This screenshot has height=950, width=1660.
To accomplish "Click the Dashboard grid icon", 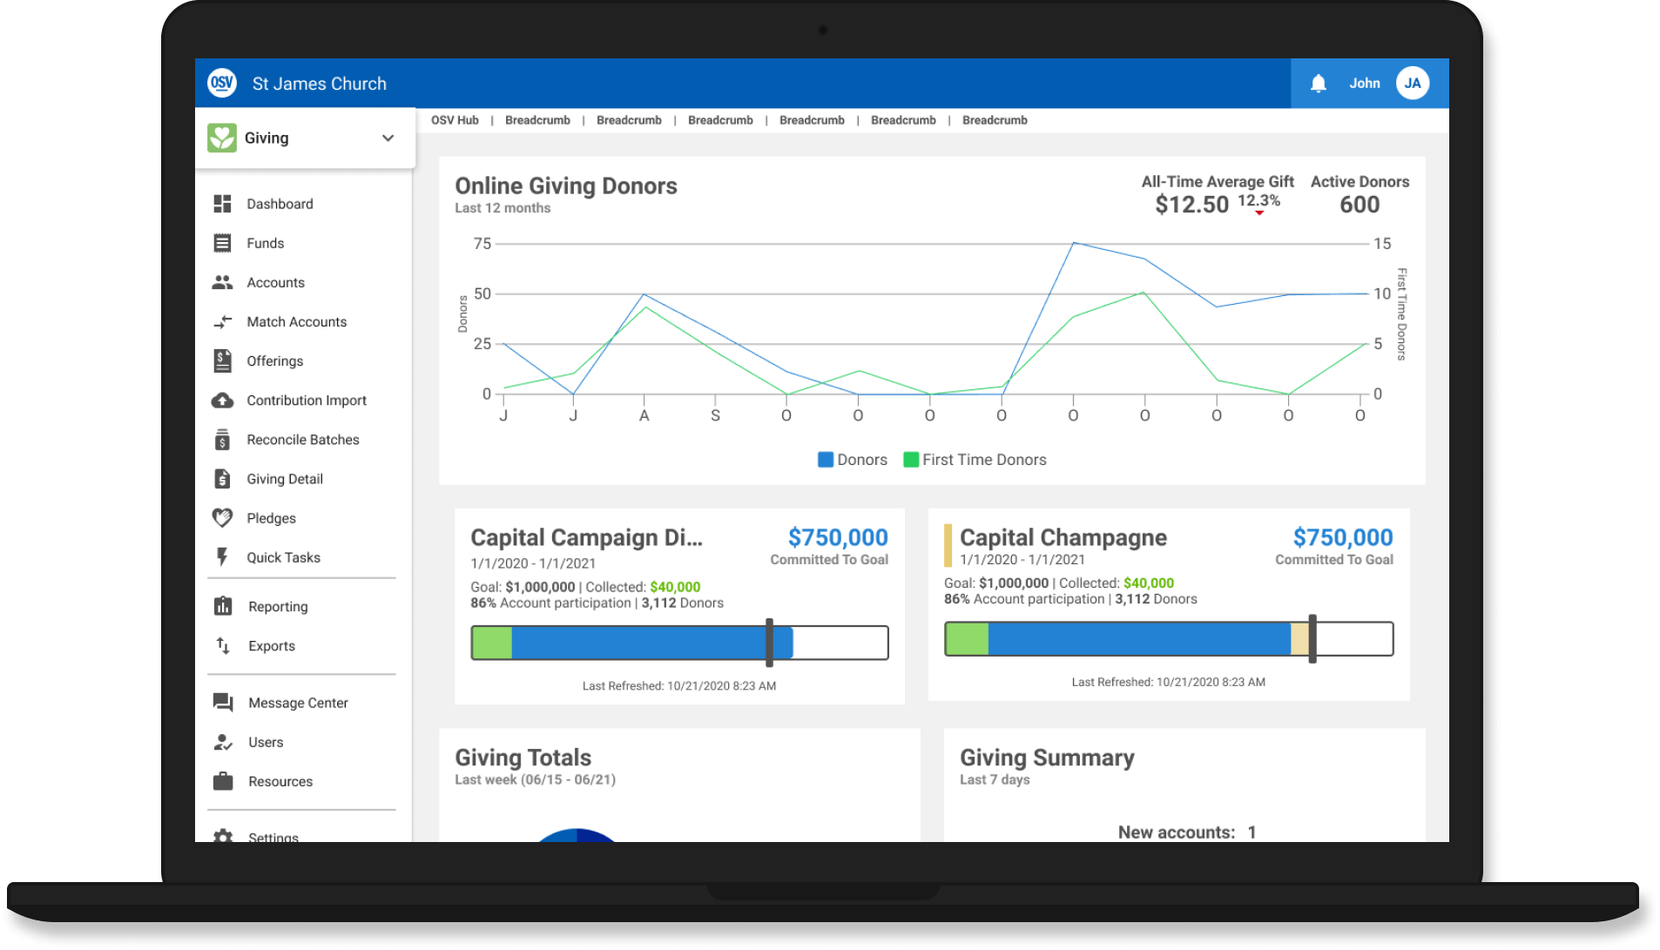I will 223,204.
